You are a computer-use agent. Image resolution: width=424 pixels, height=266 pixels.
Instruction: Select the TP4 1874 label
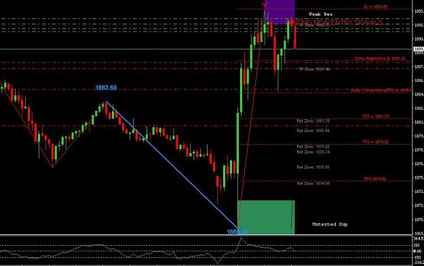[375, 179]
